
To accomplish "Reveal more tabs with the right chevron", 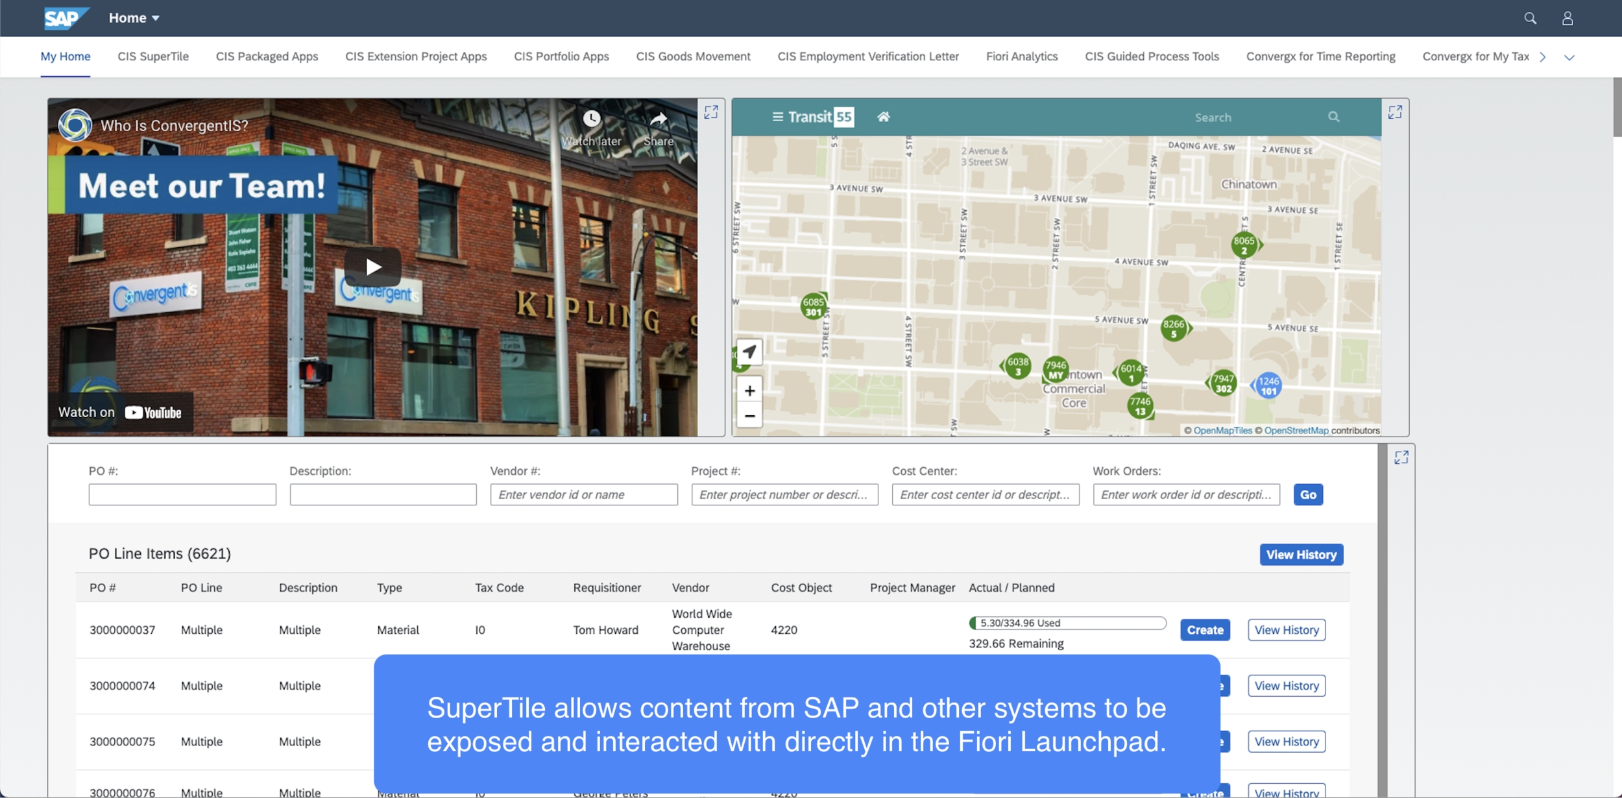I will click(x=1543, y=57).
